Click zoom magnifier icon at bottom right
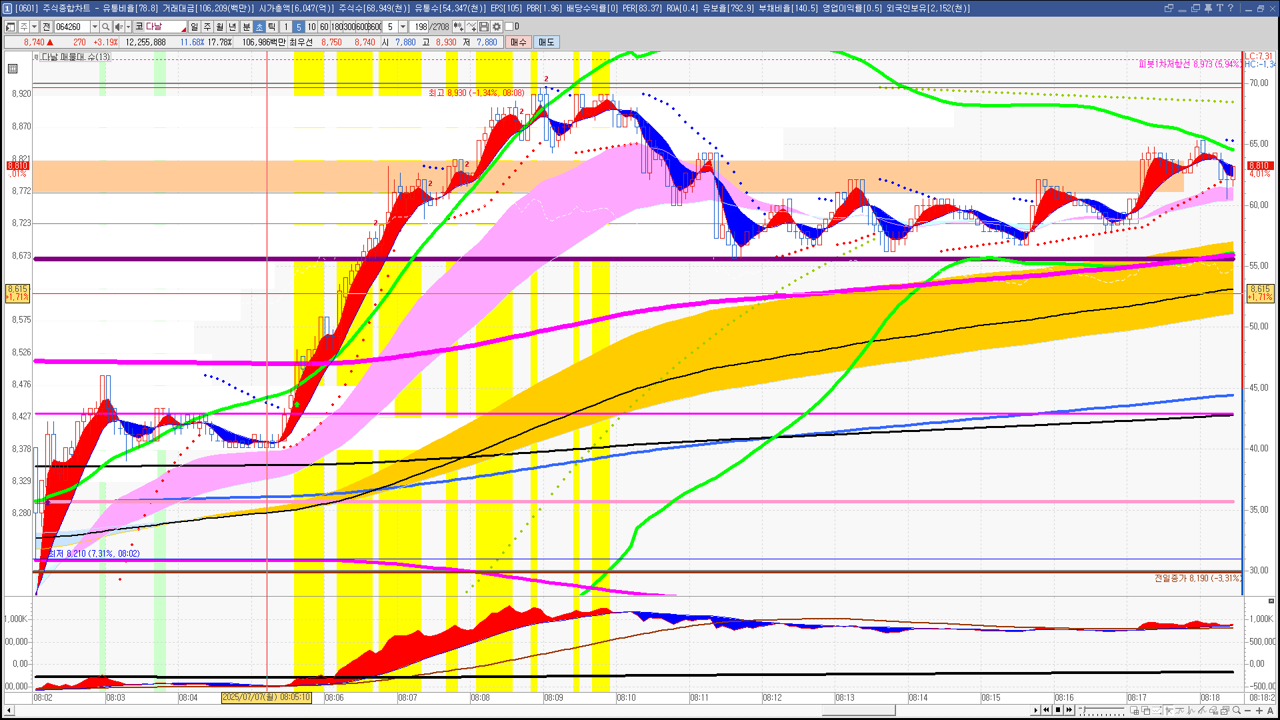 coord(1237,711)
